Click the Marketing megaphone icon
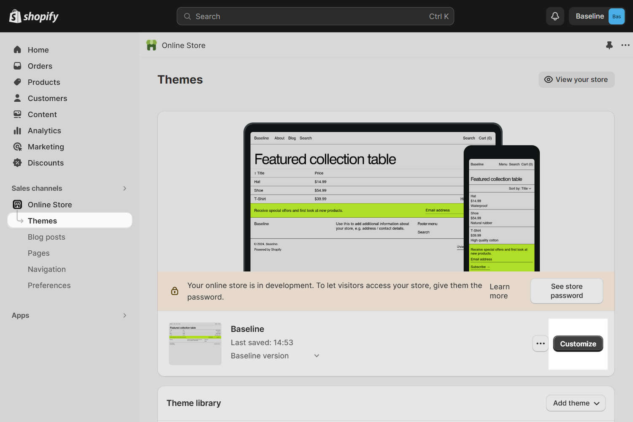 click(x=17, y=146)
